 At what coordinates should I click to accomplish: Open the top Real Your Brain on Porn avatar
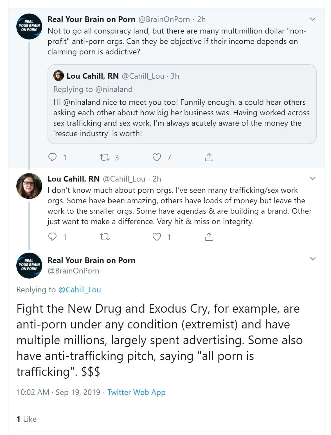(29, 26)
